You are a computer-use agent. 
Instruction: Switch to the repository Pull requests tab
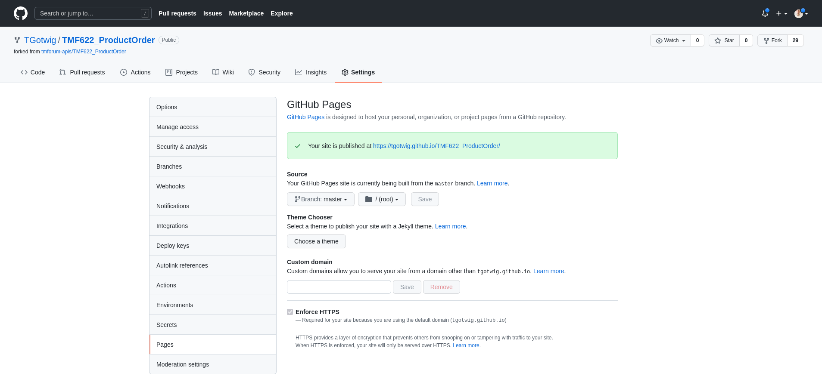pyautogui.click(x=82, y=72)
